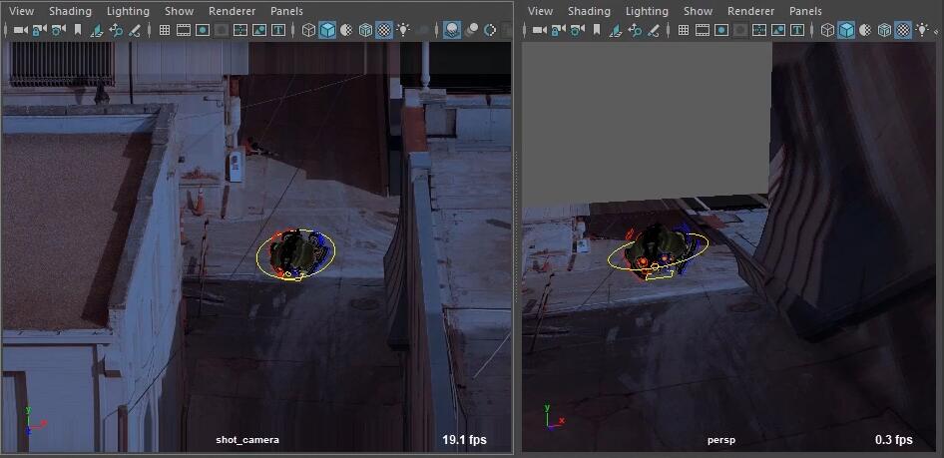Click the persp camera name label
Viewport: 944px width, 458px height.
click(x=721, y=440)
